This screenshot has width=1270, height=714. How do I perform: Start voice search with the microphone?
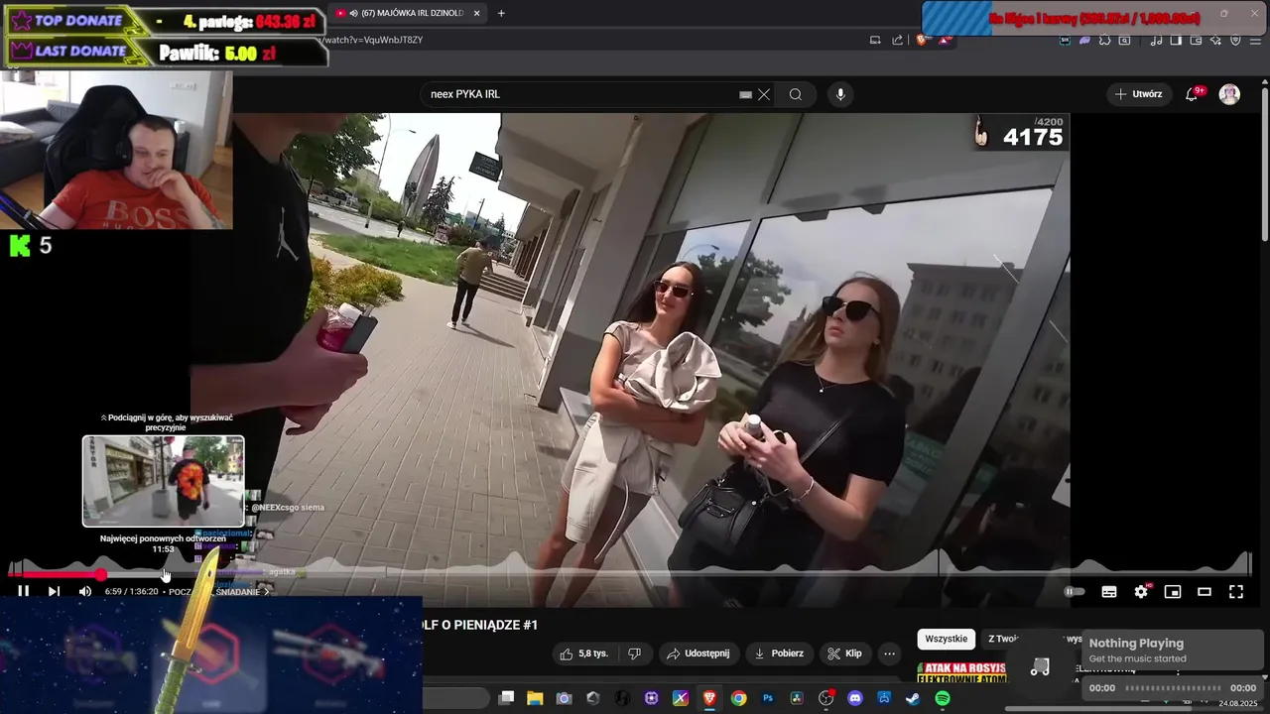click(x=840, y=94)
